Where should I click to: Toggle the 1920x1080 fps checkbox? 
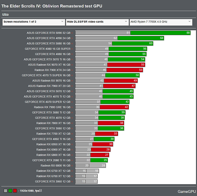coord(41,190)
